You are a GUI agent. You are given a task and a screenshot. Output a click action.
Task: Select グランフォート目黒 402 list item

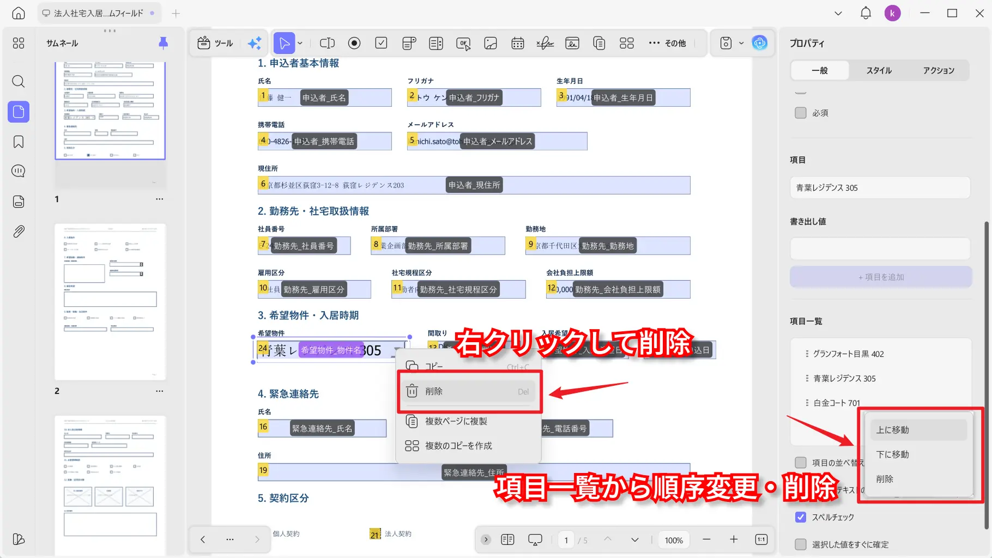880,354
